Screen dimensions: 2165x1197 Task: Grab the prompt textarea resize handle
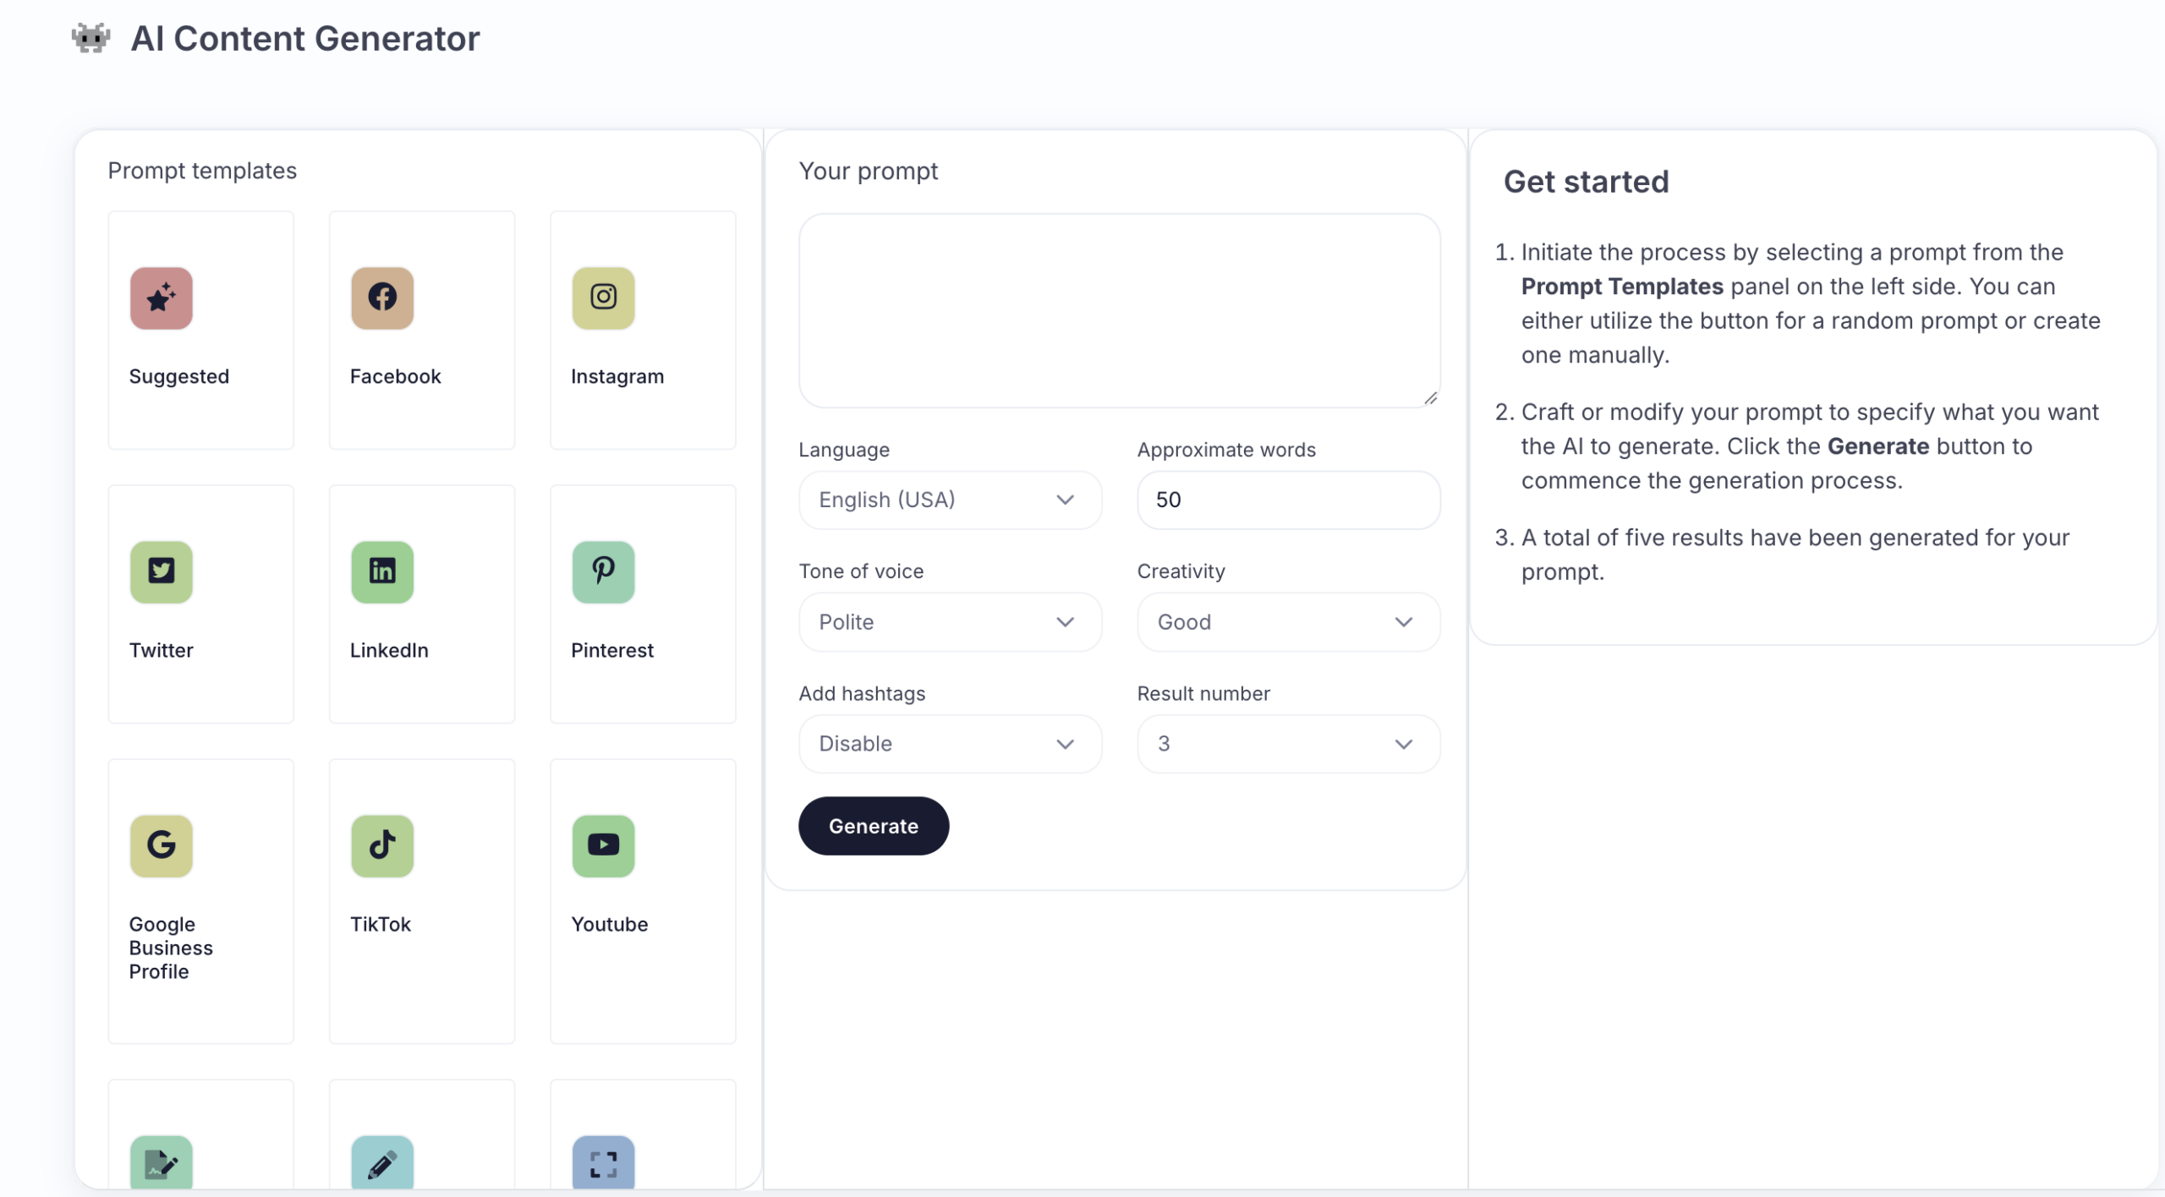point(1430,398)
